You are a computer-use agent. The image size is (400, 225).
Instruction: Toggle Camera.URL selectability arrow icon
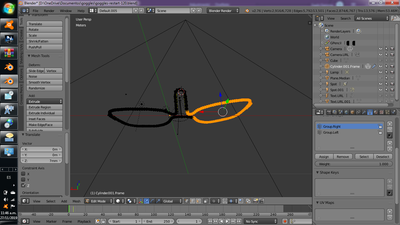tap(386, 54)
